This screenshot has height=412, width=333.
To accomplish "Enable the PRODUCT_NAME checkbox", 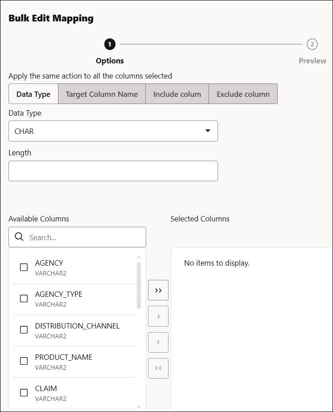I will click(x=24, y=361).
